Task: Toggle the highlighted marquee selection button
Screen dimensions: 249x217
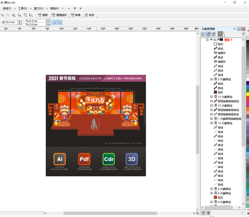Action: point(60,22)
